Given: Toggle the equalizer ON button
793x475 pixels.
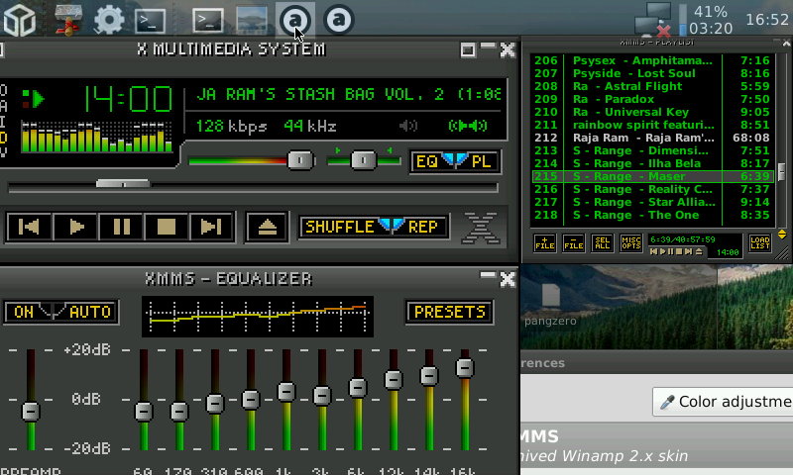Looking at the screenshot, I should [23, 312].
